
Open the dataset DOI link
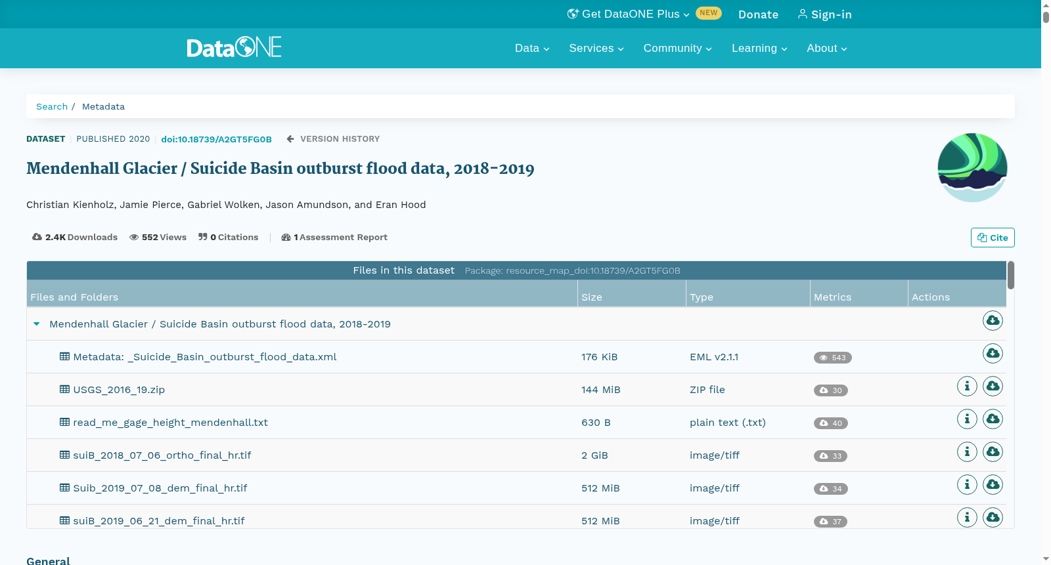216,139
